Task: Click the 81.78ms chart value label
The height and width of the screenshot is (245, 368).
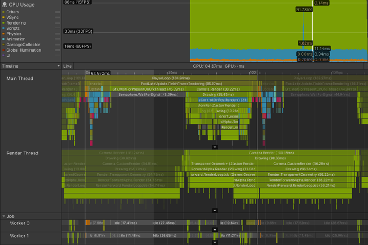Action: pos(304,9)
